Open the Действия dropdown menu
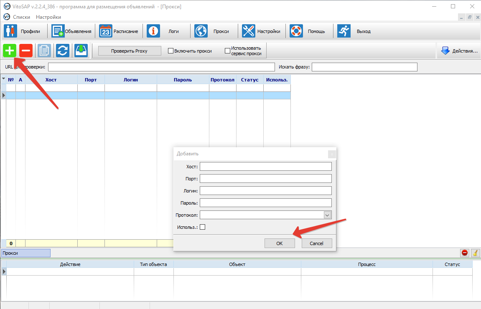This screenshot has width=481, height=309. coord(459,51)
